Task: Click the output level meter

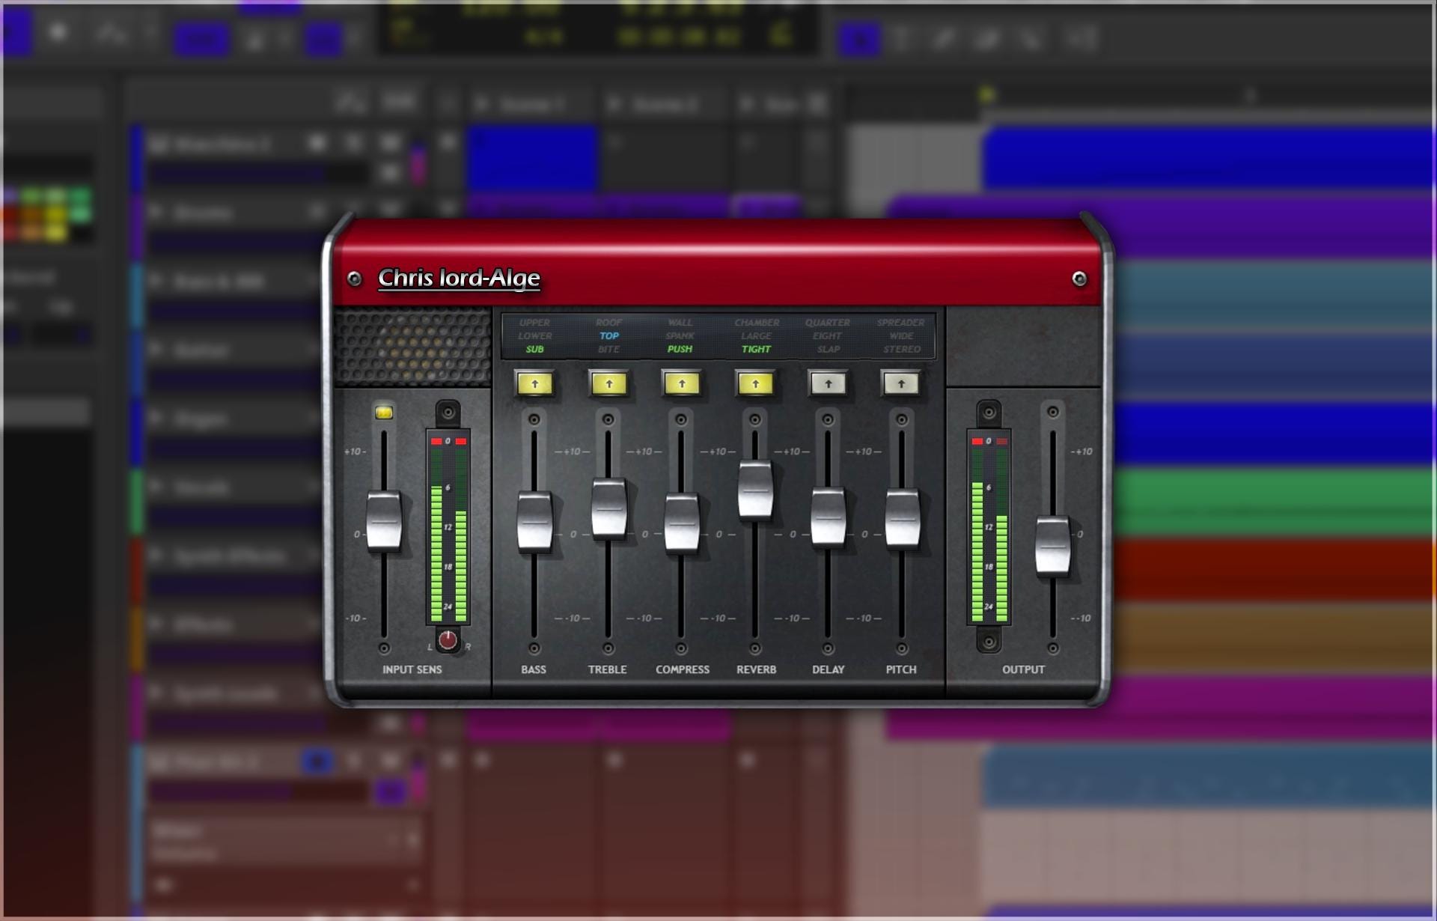Action: pyautogui.click(x=989, y=527)
